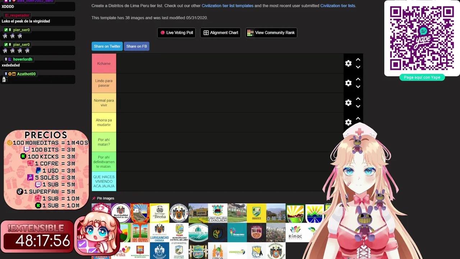
Task: Pick the San Juan de Miraflores image
Action: (x=179, y=251)
